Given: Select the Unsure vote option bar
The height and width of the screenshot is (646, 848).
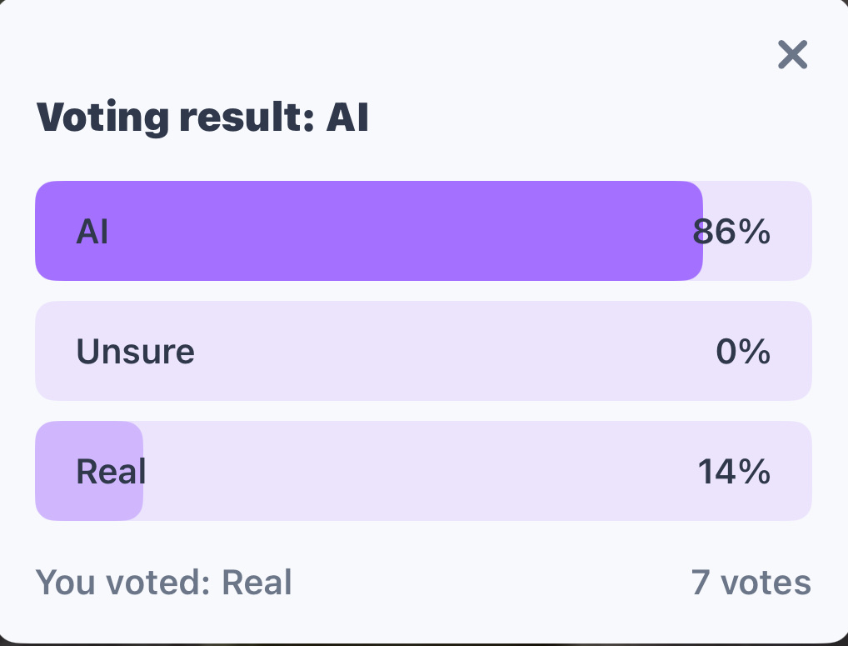Looking at the screenshot, I should coord(423,351).
